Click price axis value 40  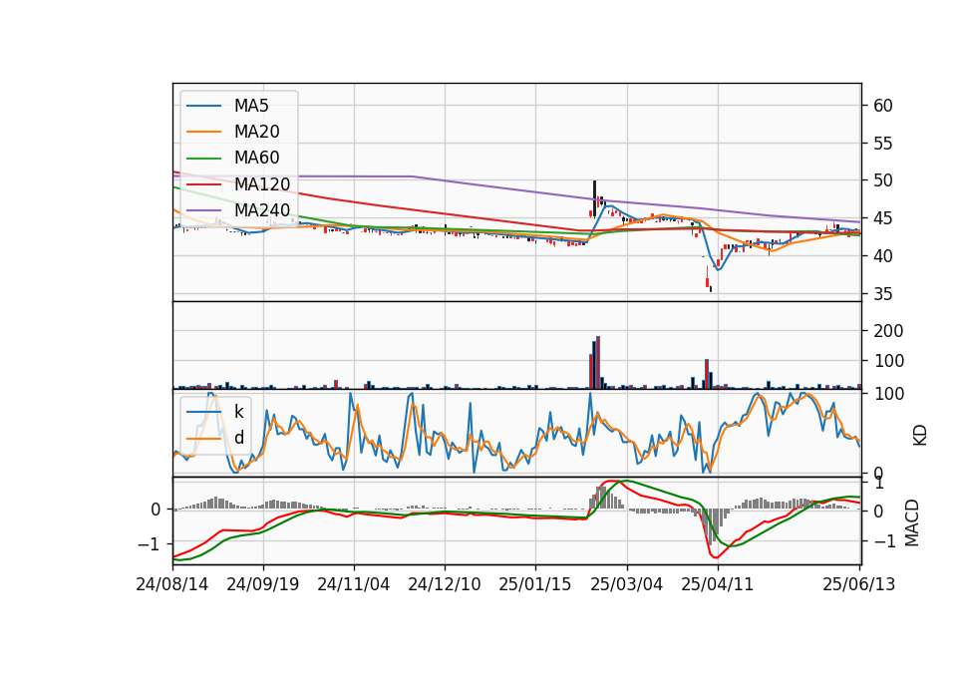tap(882, 256)
